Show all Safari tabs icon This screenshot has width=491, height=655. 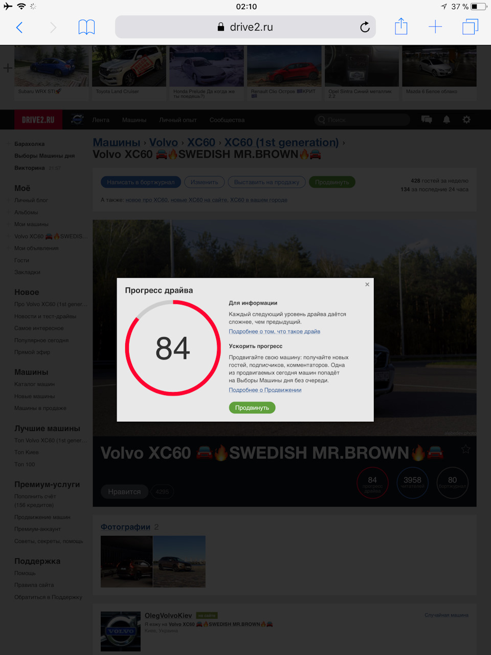[470, 27]
